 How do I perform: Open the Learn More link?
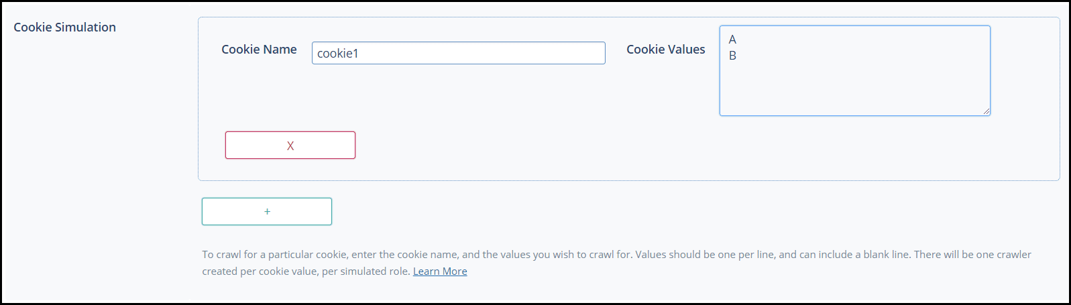pos(440,271)
